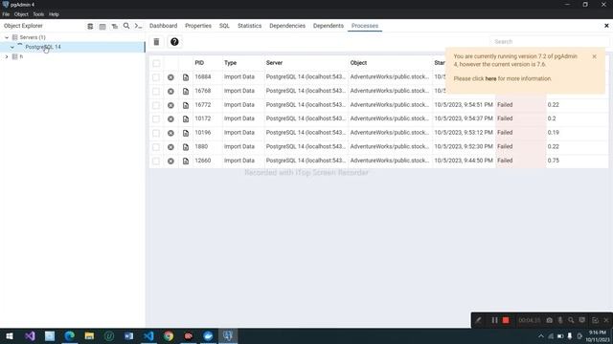
Task: Open the Tools menu
Action: [x=38, y=14]
